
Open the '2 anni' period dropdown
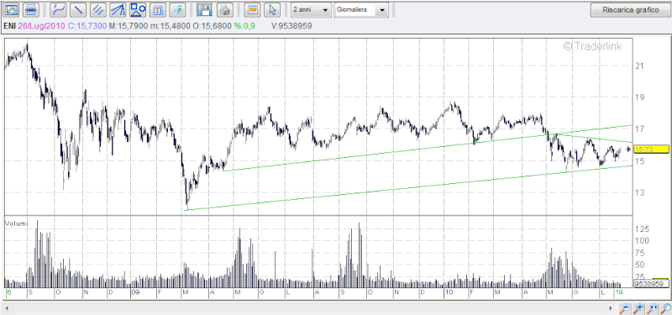click(x=311, y=9)
